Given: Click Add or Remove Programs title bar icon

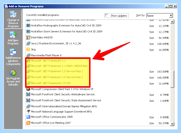Looking at the screenshot, I should (6, 6).
